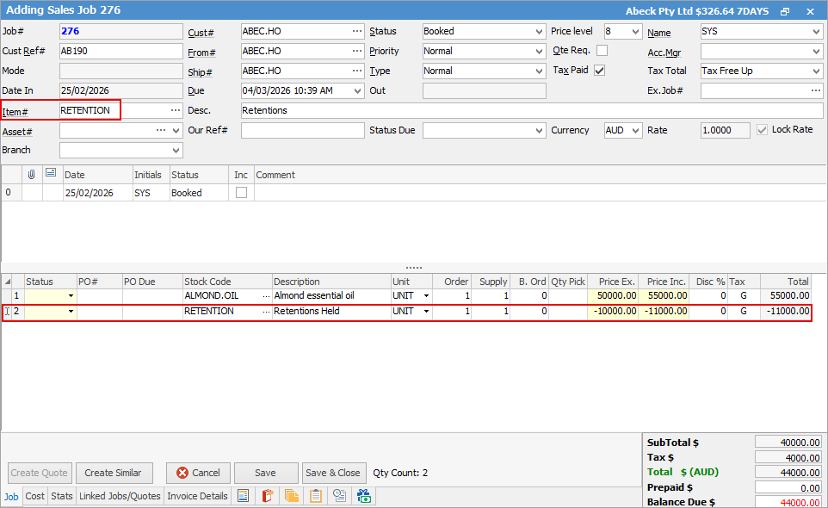Open the Priority dropdown
The height and width of the screenshot is (508, 828).
point(539,51)
